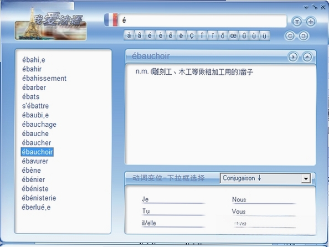The height and width of the screenshot is (247, 329).
Task: Open the Conjugaison dropdown
Action: (x=265, y=178)
